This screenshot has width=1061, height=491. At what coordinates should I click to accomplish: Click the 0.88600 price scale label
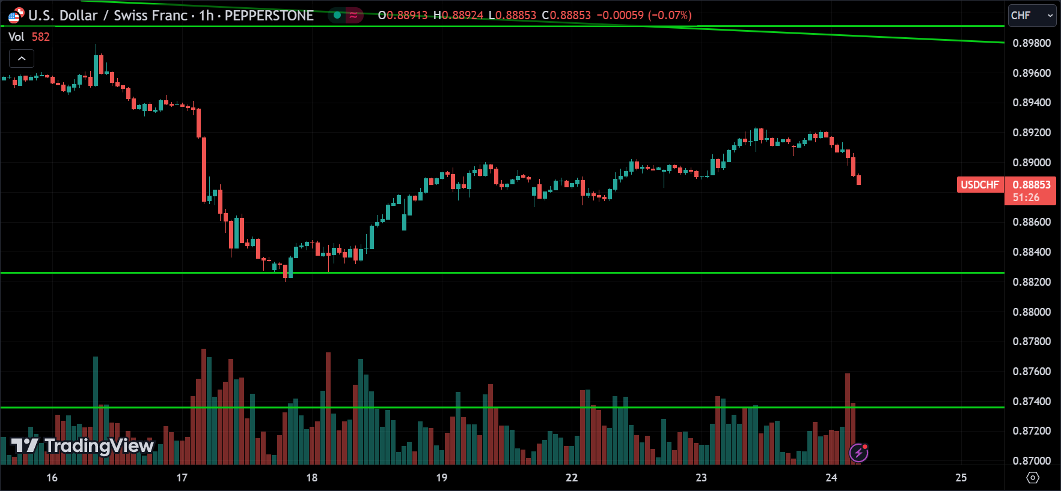[x=1032, y=222]
